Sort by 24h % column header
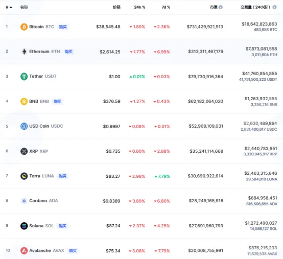 tap(139, 7)
